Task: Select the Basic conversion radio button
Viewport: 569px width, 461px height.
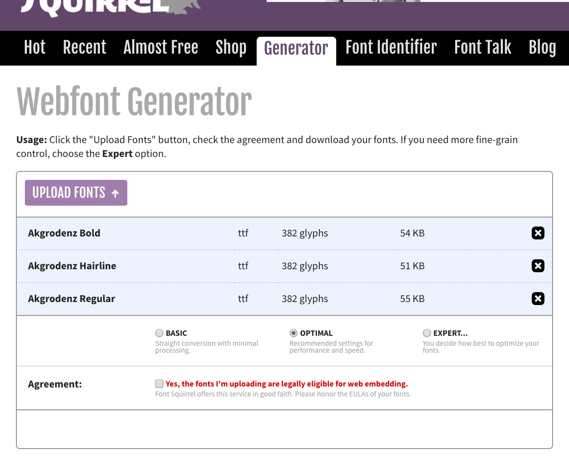Action: click(159, 333)
